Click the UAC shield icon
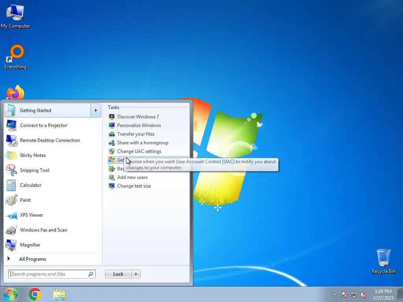Viewport: 403px width, 302px height. (111, 151)
